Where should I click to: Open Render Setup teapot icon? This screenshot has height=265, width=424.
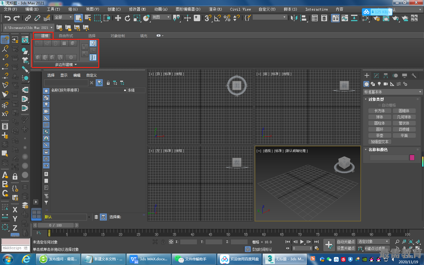377,18
